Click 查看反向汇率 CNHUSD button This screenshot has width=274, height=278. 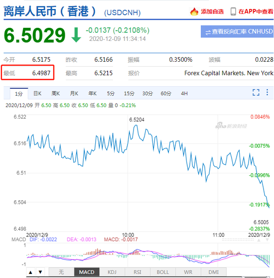[x=237, y=31]
